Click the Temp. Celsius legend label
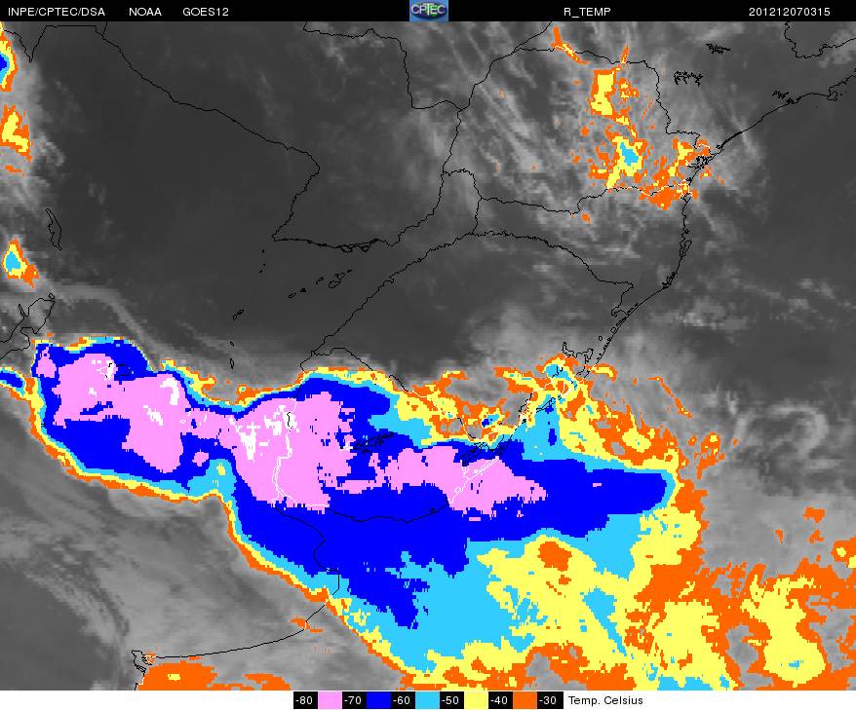 click(x=605, y=700)
